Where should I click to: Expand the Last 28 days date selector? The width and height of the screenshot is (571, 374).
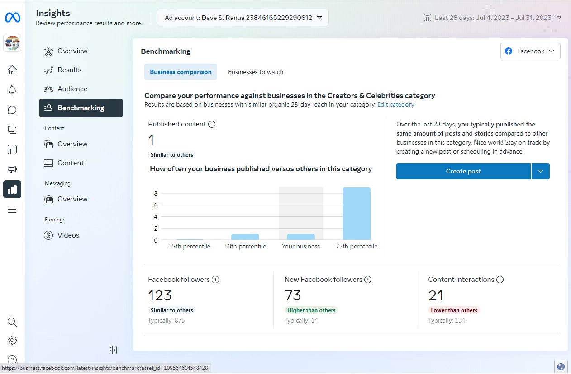(x=492, y=18)
